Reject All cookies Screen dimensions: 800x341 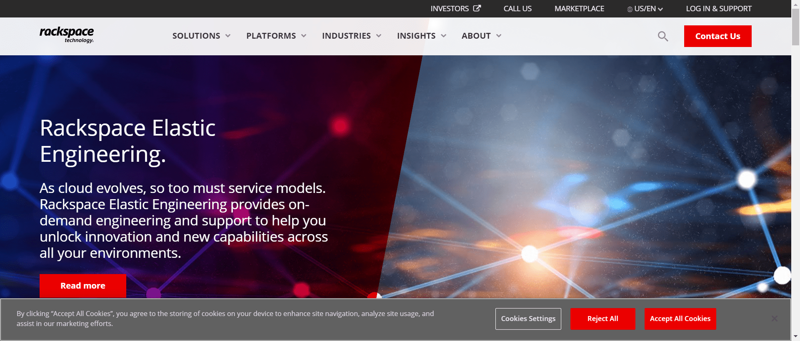[603, 319]
